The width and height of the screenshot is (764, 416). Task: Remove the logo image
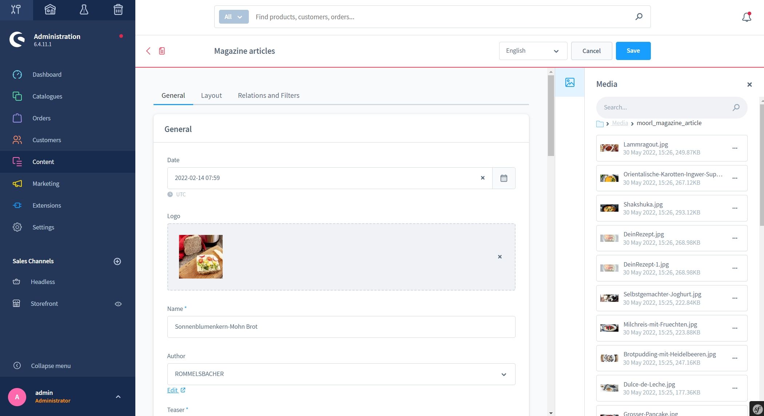(x=500, y=257)
